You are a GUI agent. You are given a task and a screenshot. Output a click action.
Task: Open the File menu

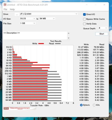5,9
